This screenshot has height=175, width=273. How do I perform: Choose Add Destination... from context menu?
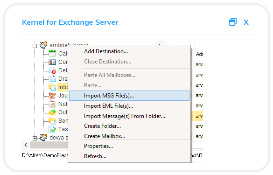[129, 51]
